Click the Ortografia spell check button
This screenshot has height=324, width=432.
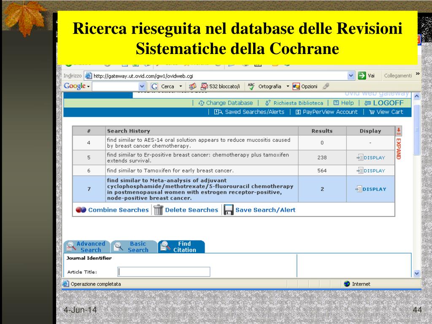tap(265, 86)
